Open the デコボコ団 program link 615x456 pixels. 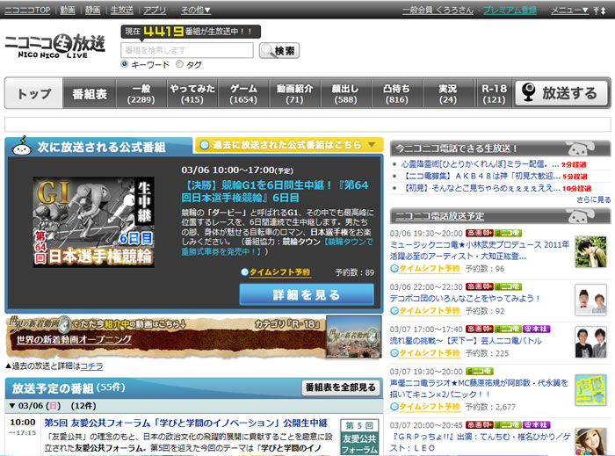click(x=465, y=299)
